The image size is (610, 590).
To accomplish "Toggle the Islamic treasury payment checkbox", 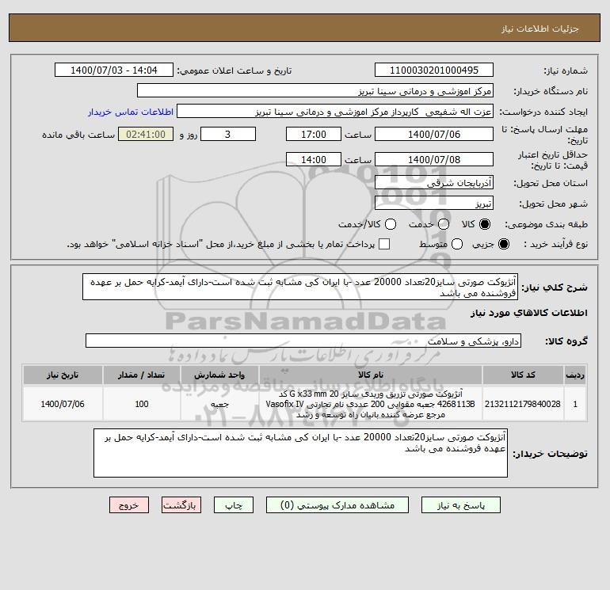I will [384, 244].
